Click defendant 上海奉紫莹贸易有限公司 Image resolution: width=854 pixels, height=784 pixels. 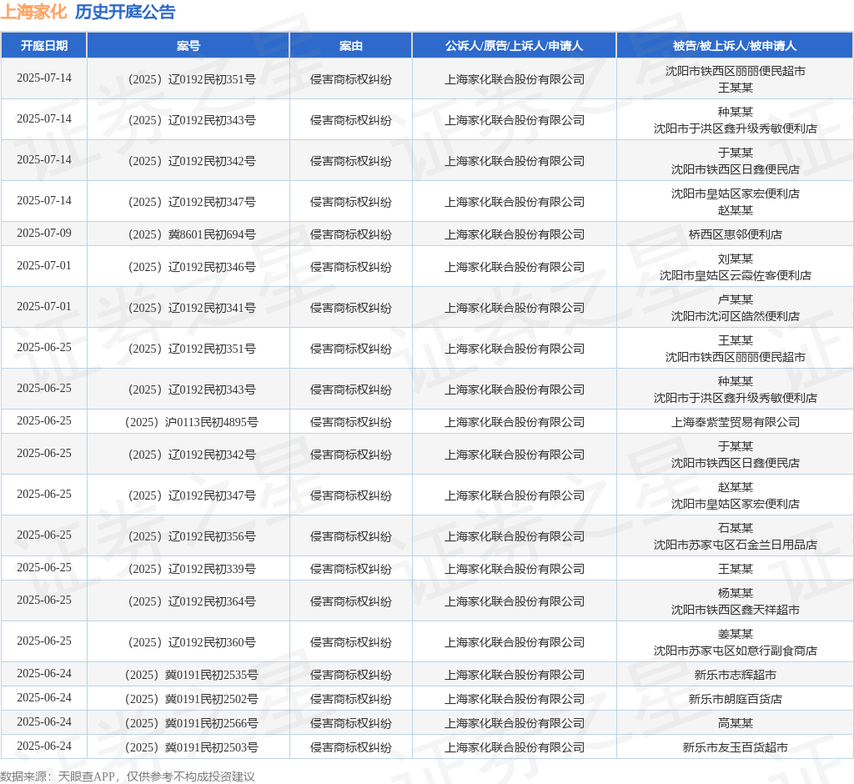736,422
